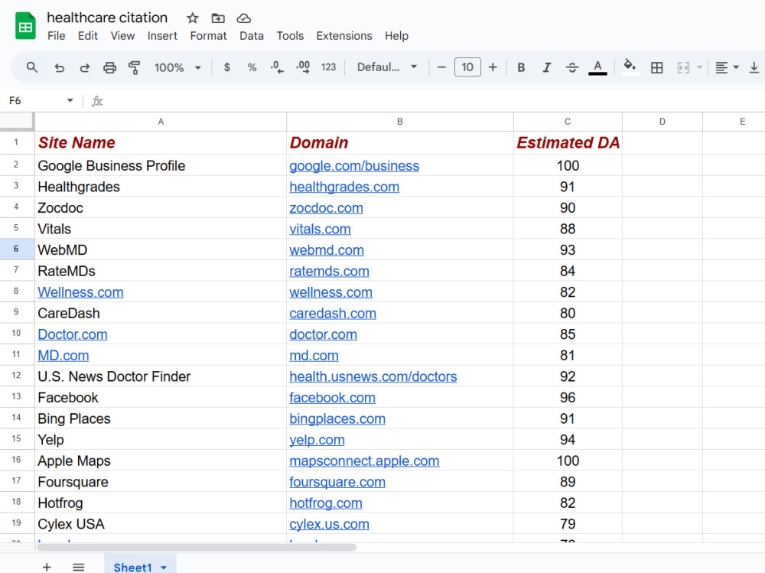Open the borders tool
This screenshot has height=573, width=765.
click(656, 67)
